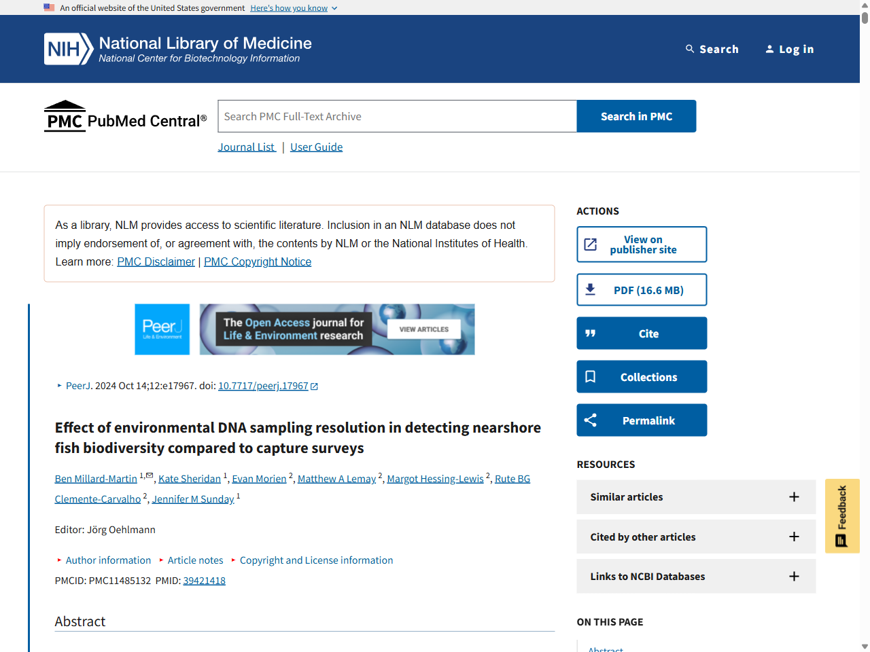Open the PMC Copyright Notice link
Viewport: 870px width, 652px height.
coord(258,261)
